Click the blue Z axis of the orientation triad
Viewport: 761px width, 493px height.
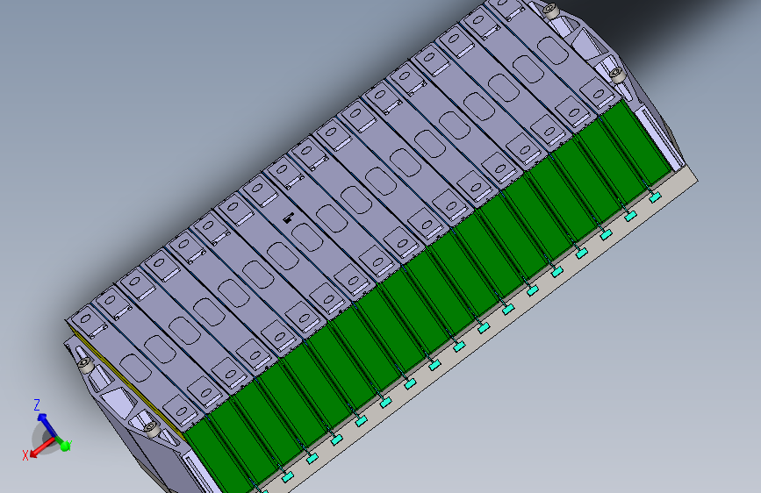click(x=47, y=424)
